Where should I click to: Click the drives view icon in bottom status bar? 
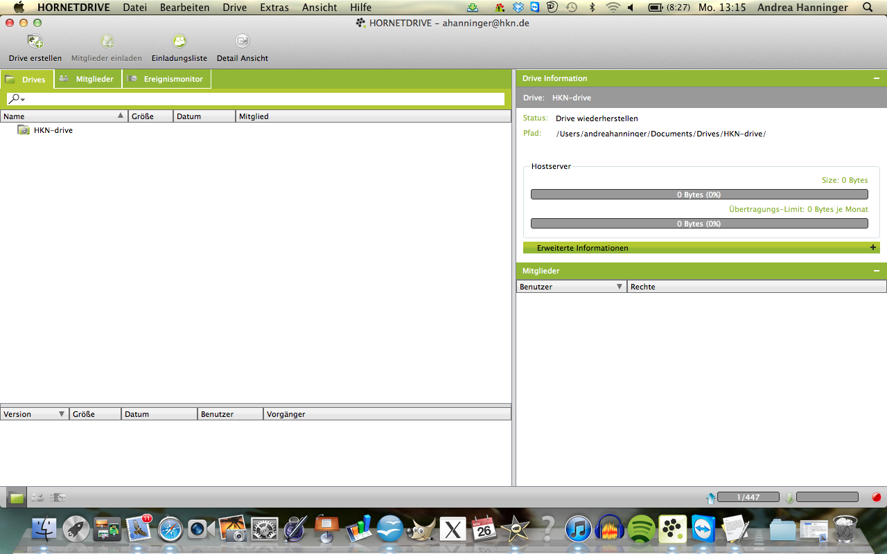tap(17, 497)
